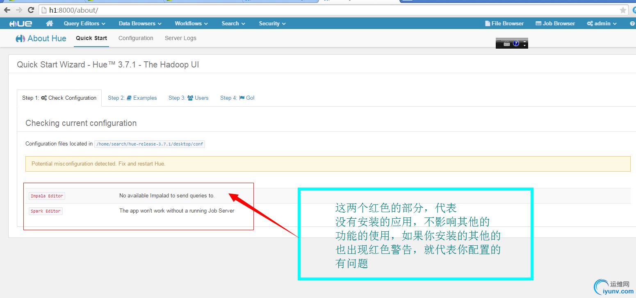Screen dimensions: 636x298
Task: Minimize the floating language bar
Action: [x=524, y=41]
